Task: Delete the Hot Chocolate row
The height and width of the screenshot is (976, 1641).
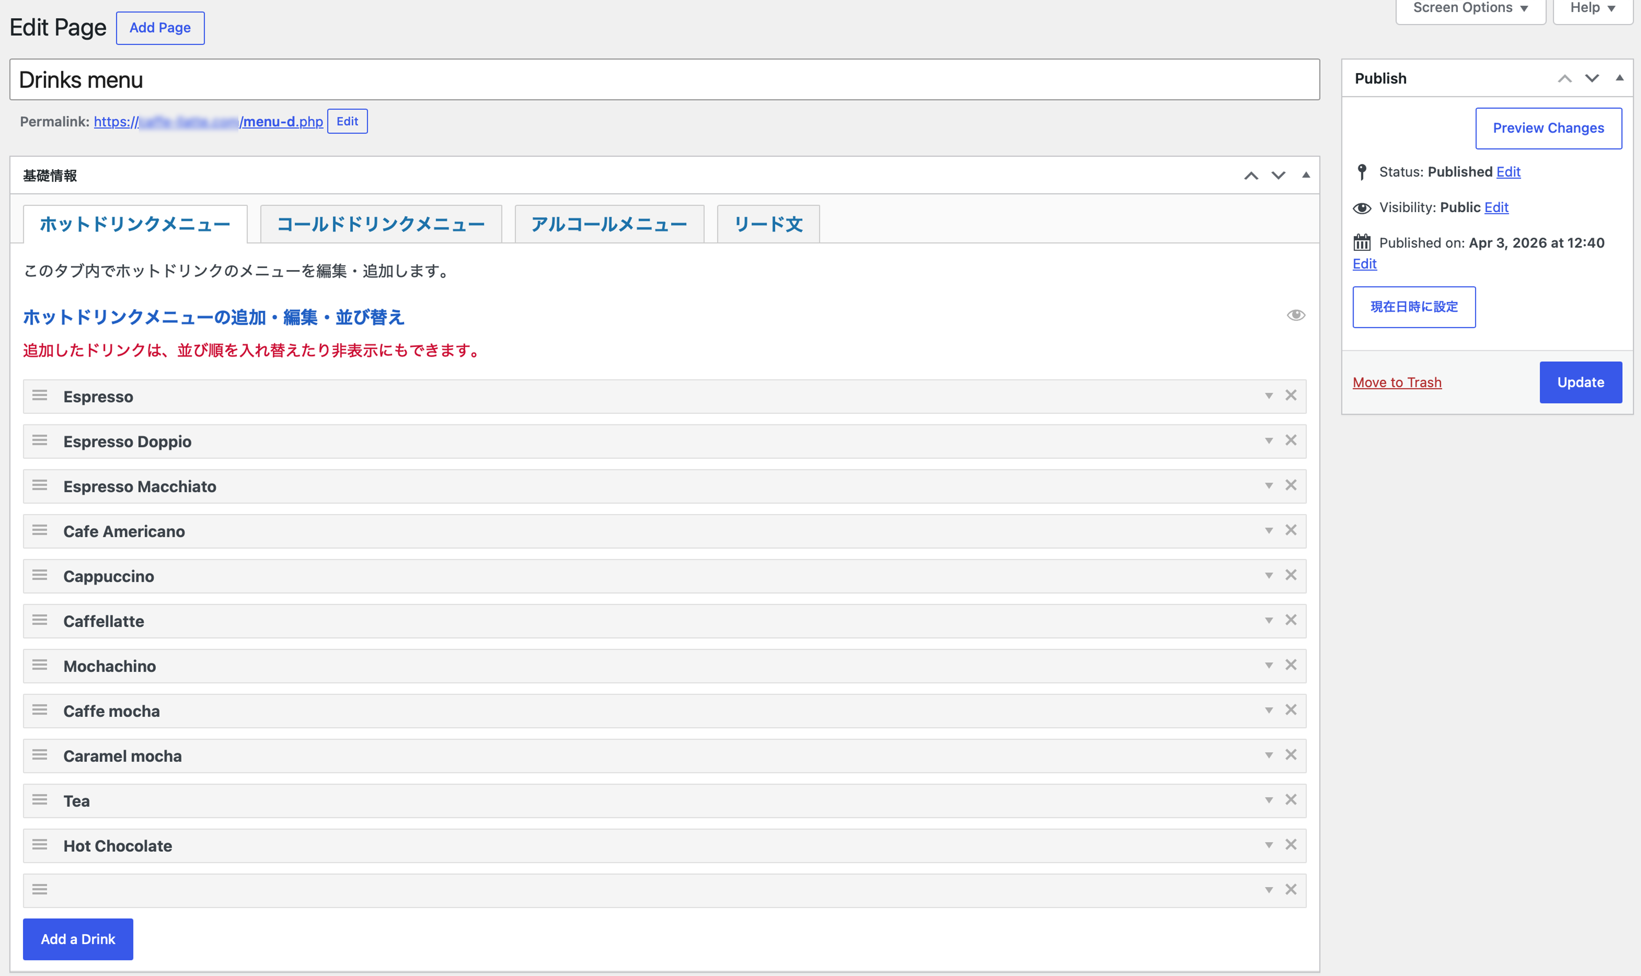Action: 1291,845
